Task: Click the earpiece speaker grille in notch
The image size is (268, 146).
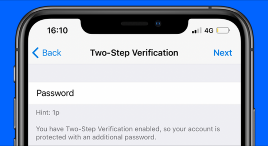Action: coord(135,24)
